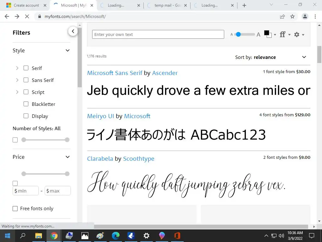This screenshot has width=322, height=242.
Task: Open the preview settings gear menu
Action: coord(299,35)
